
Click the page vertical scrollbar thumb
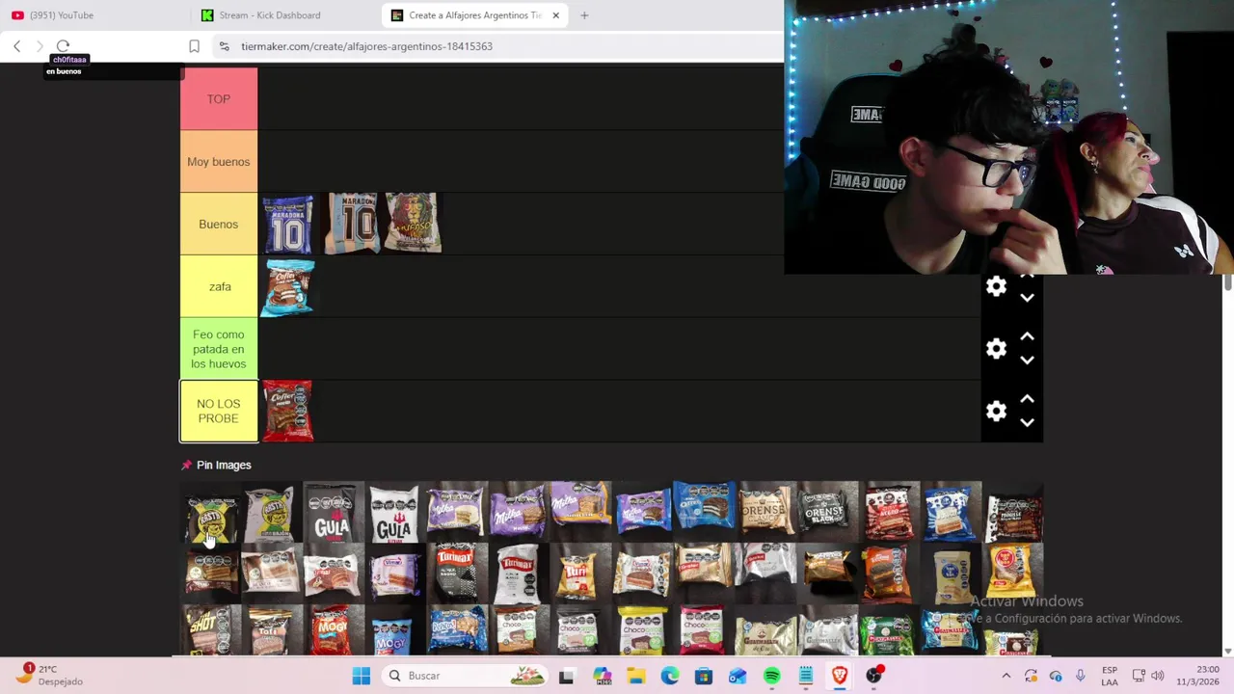pos(1227,282)
